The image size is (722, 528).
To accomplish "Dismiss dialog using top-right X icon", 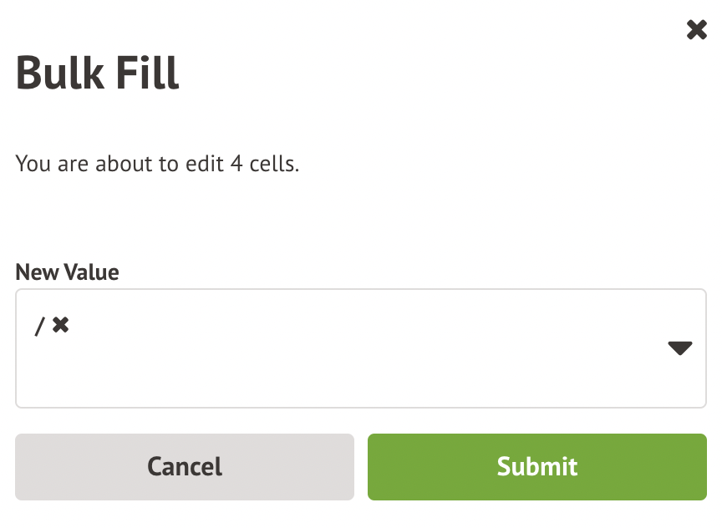I will [x=696, y=31].
